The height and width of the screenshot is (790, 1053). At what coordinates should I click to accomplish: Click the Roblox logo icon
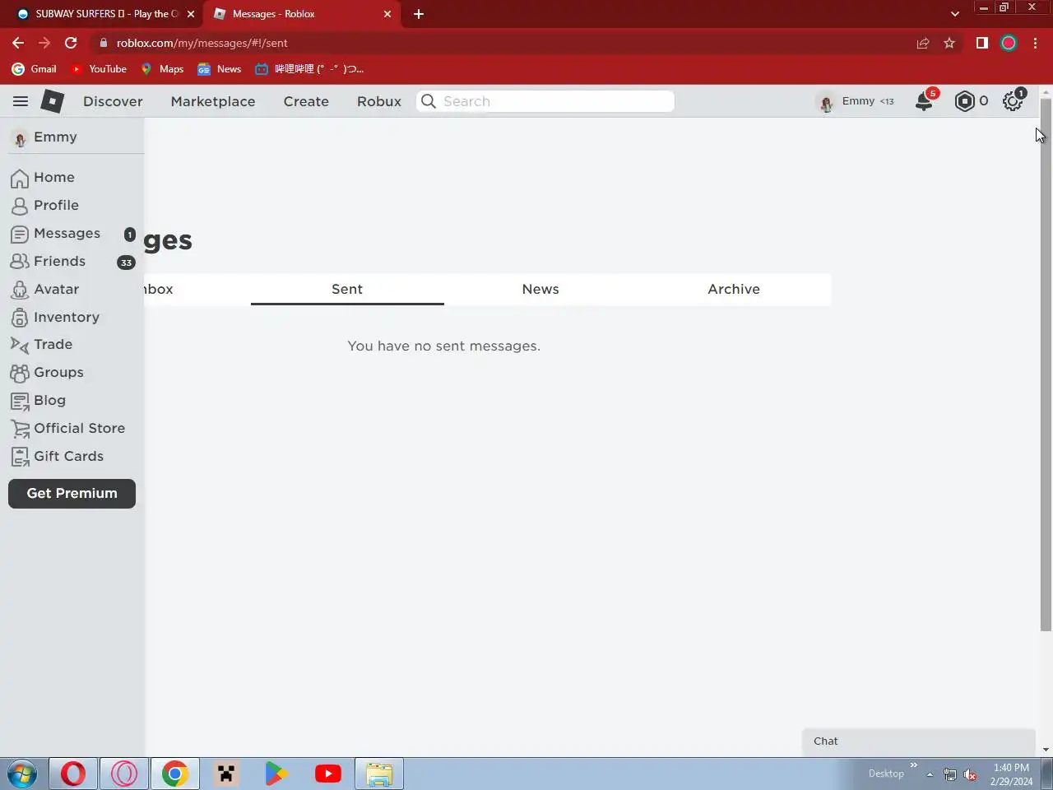(53, 101)
